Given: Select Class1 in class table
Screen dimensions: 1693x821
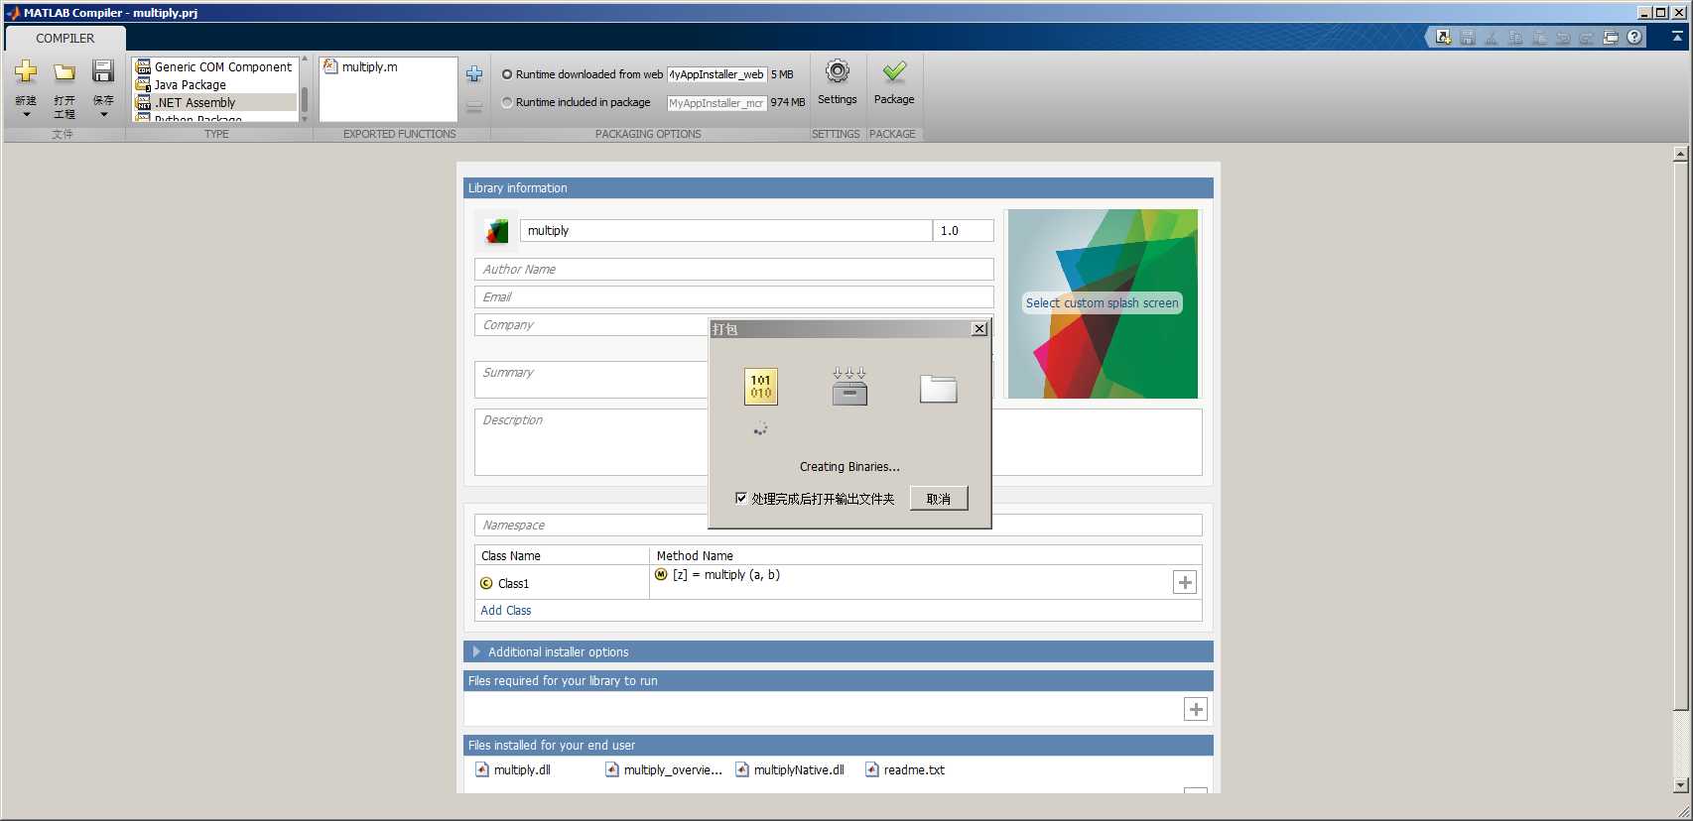Looking at the screenshot, I should click(x=513, y=583).
